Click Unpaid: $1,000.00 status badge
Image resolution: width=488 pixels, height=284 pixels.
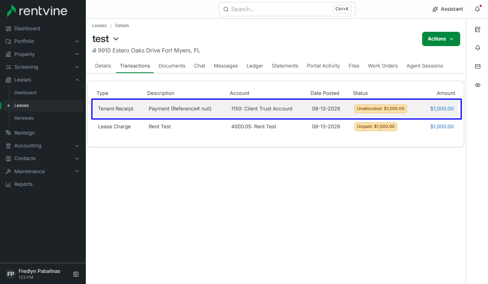(x=376, y=127)
